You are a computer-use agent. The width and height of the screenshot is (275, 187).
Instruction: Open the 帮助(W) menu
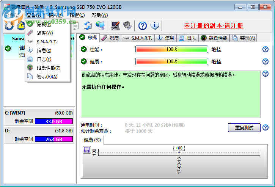point(100,15)
